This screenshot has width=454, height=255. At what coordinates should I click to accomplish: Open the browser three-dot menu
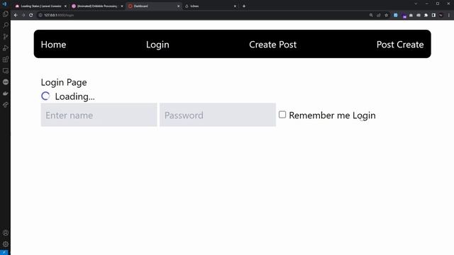tap(449, 15)
